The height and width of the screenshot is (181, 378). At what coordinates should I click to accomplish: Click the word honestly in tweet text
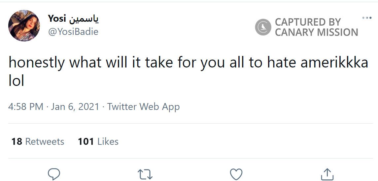click(x=37, y=63)
